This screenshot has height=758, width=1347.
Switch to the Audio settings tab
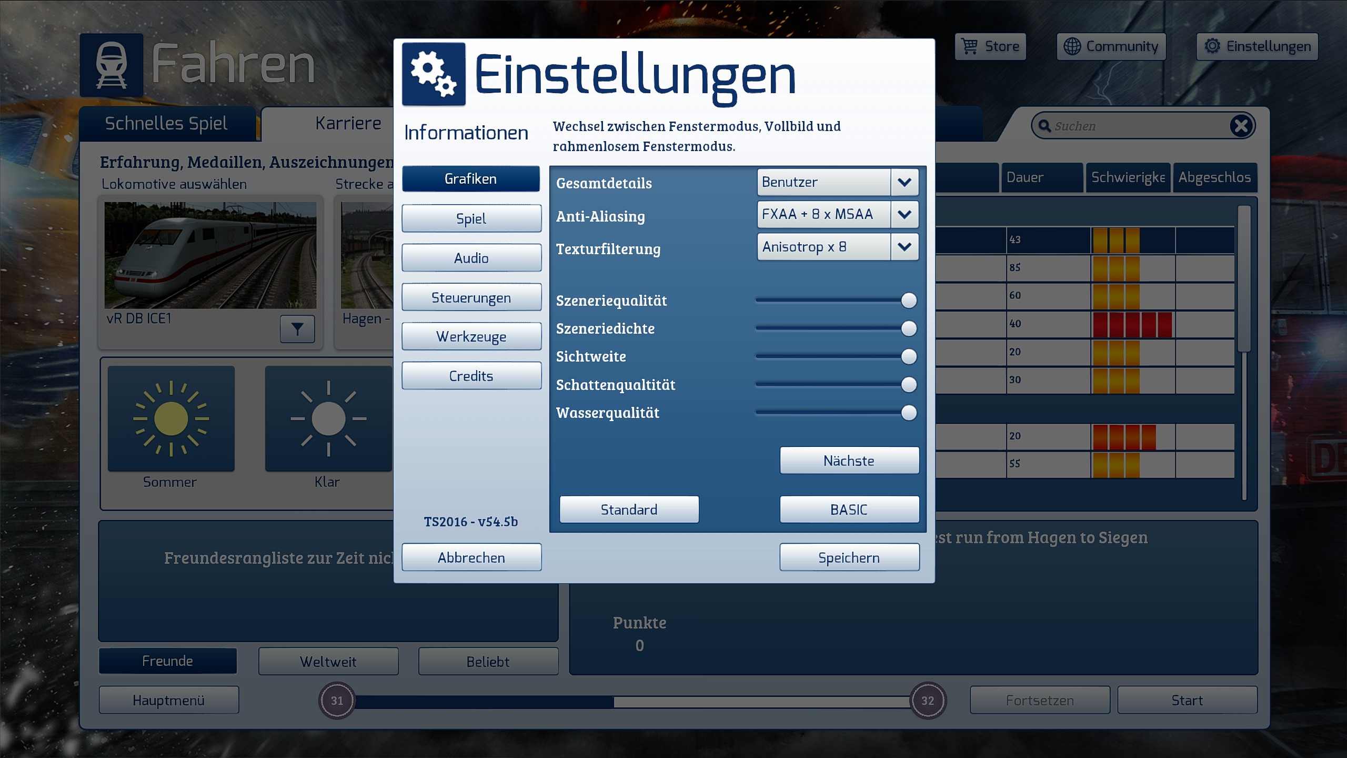471,258
